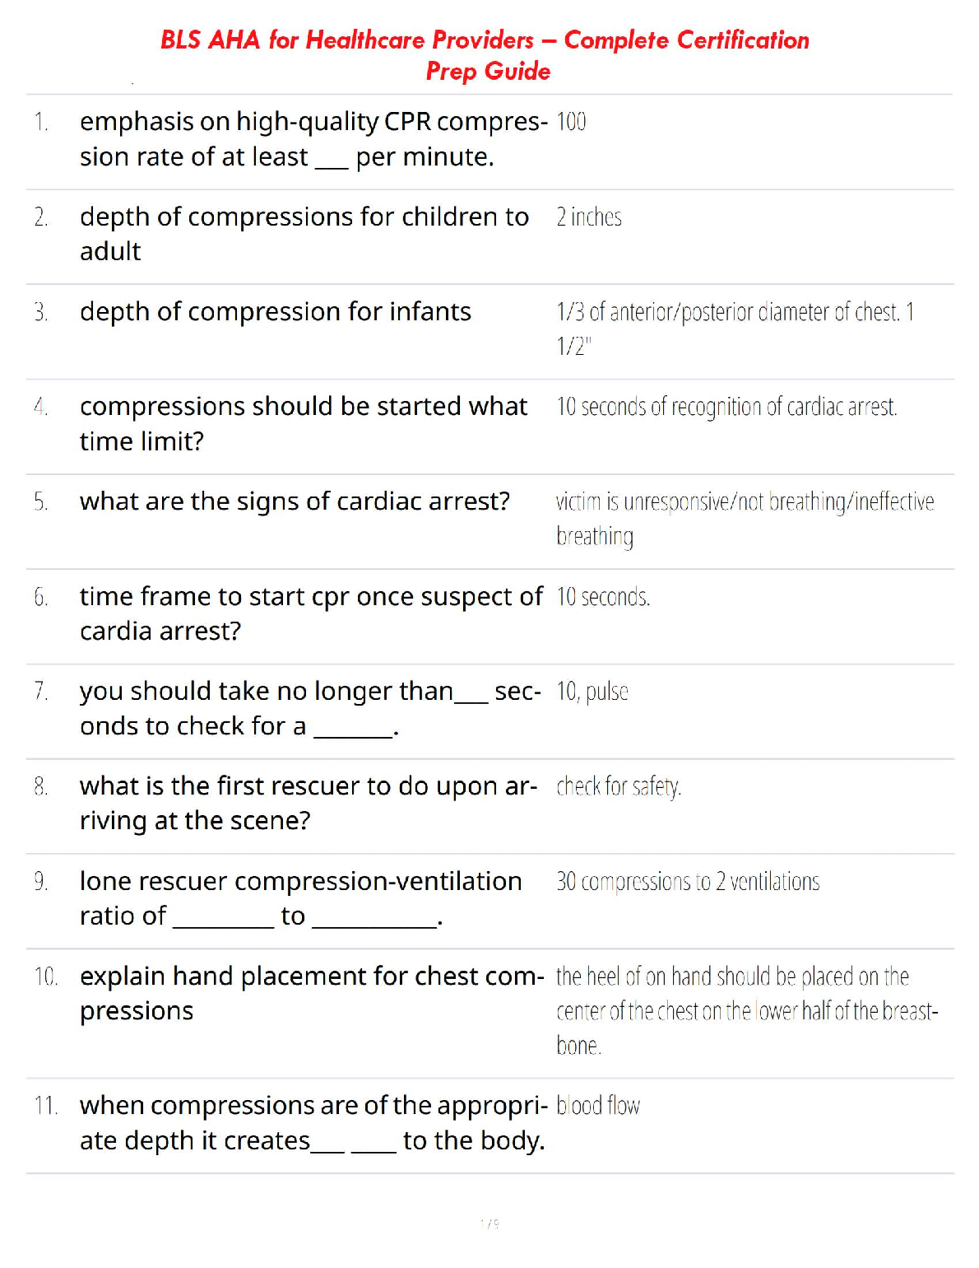Click "what are the signs of cardiac arrest?"
979x1268 pixels.
click(295, 501)
